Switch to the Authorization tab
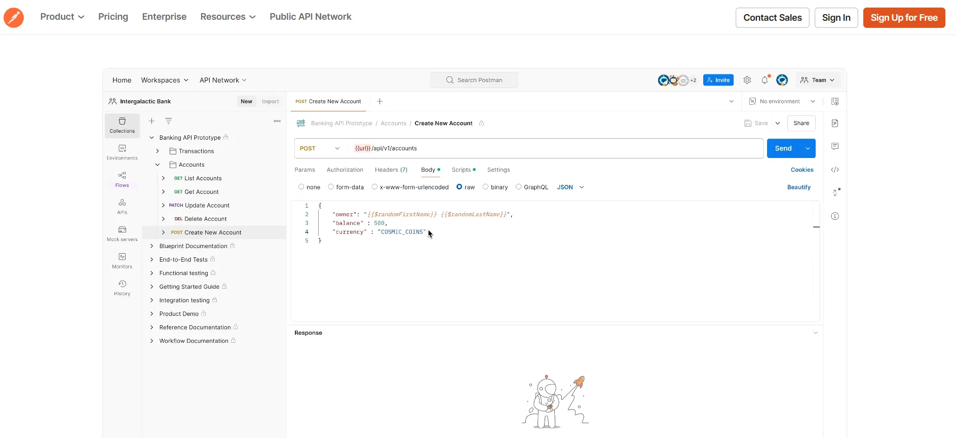The height and width of the screenshot is (438, 955). tap(345, 170)
